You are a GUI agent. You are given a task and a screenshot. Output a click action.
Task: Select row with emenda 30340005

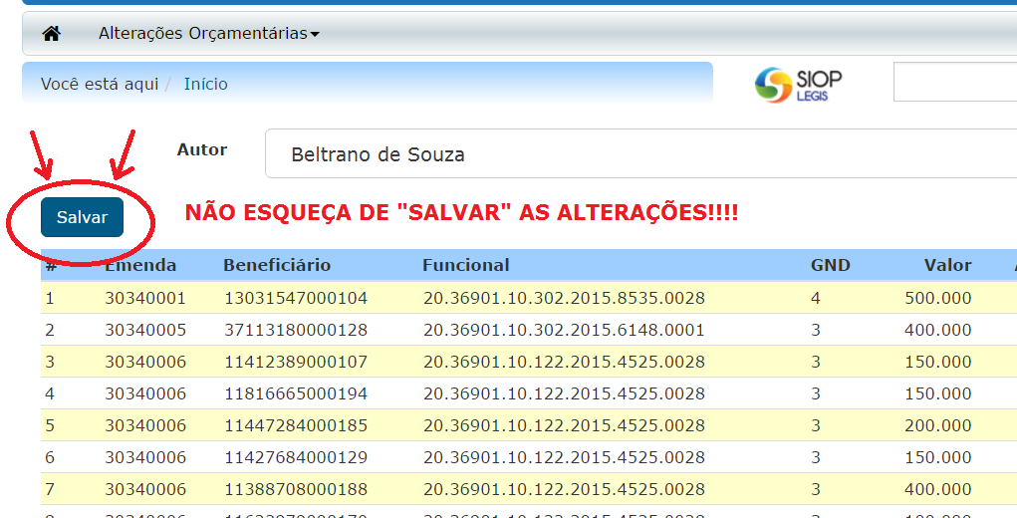click(145, 330)
